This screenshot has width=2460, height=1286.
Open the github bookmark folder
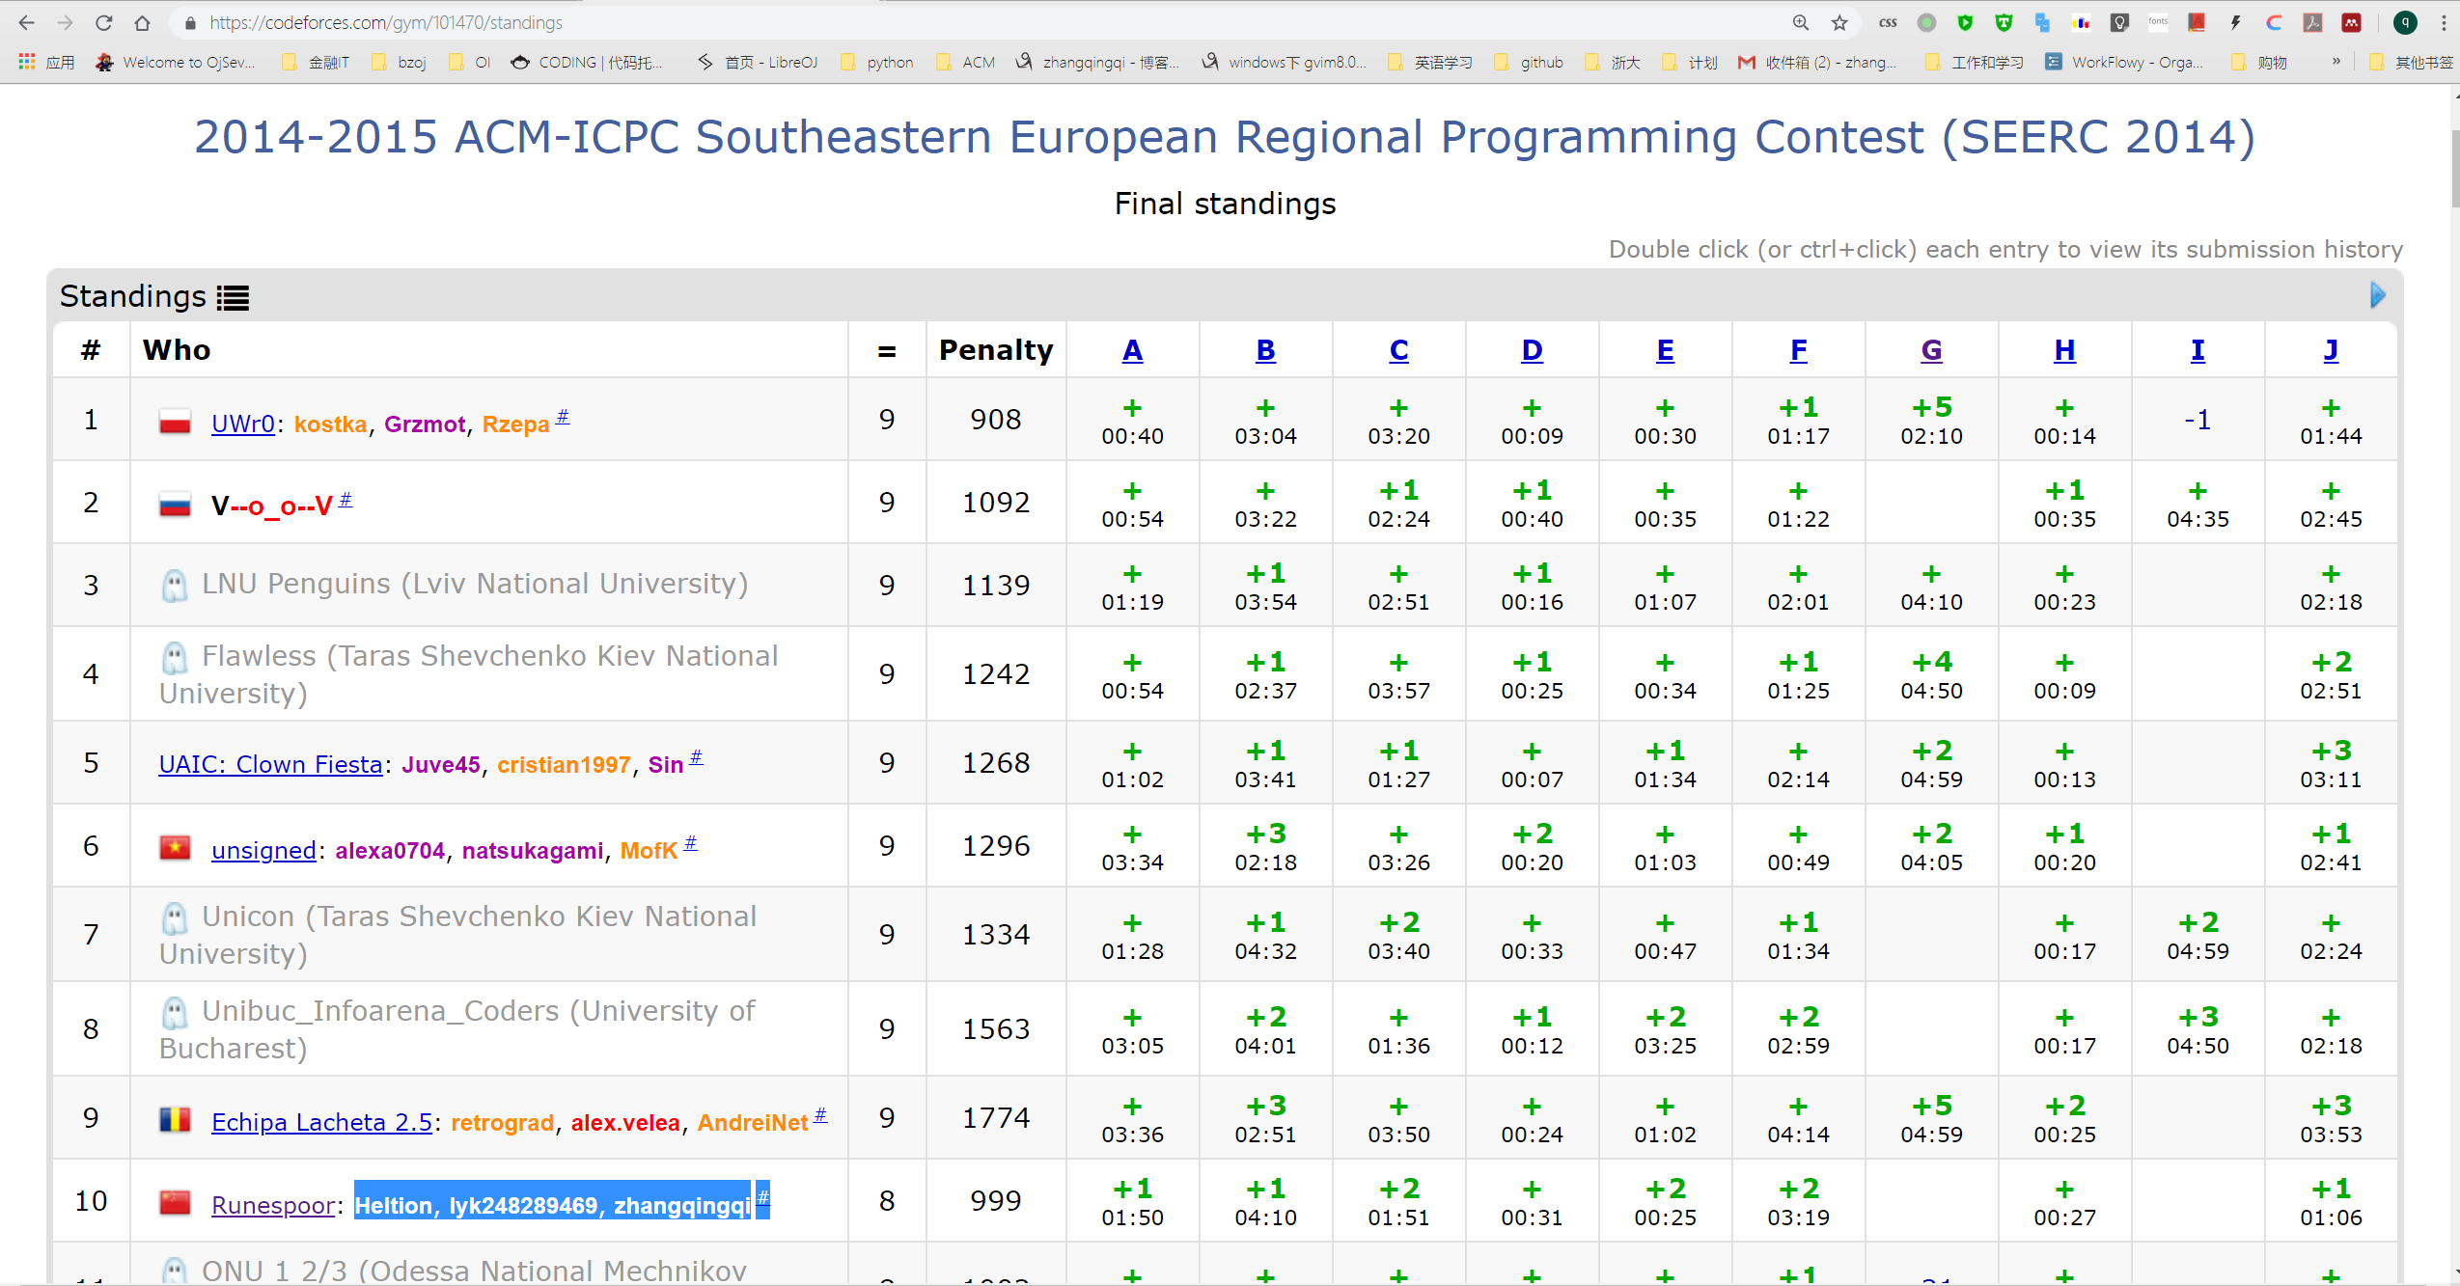[x=1530, y=62]
